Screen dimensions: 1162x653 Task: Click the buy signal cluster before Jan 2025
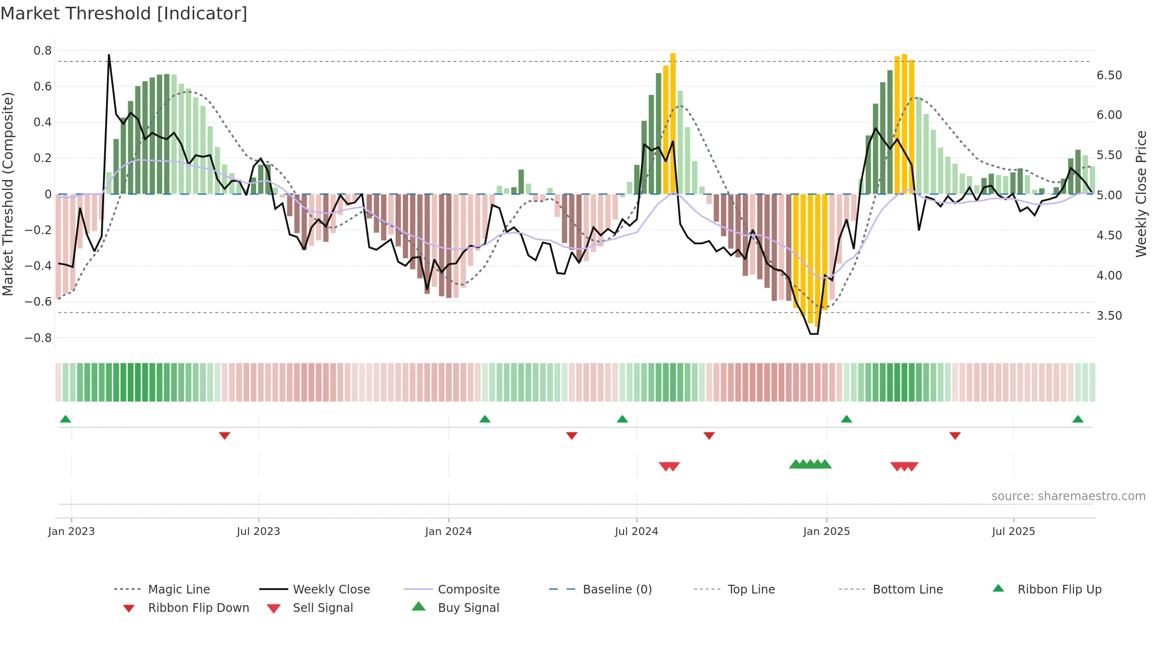810,464
